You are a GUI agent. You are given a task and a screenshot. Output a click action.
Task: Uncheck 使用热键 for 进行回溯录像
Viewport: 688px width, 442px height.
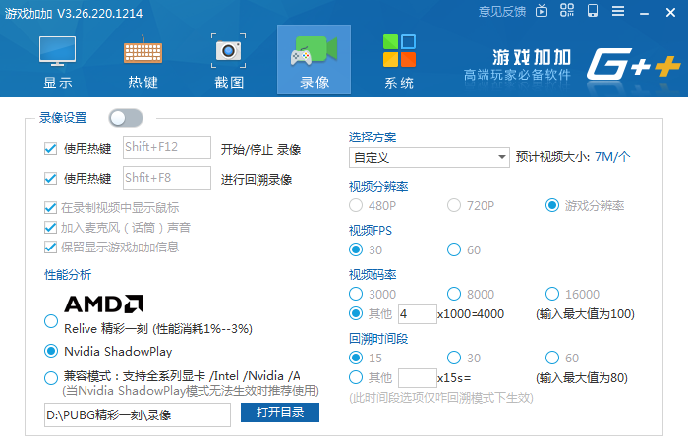coord(50,179)
